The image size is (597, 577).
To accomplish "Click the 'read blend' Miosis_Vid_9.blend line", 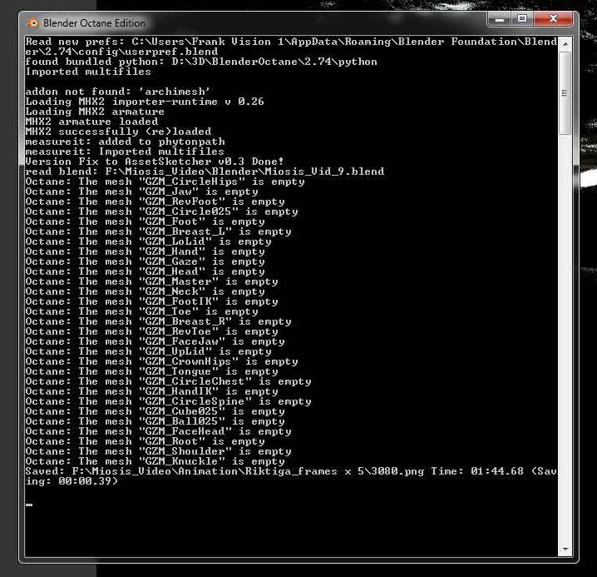I will 205,172.
